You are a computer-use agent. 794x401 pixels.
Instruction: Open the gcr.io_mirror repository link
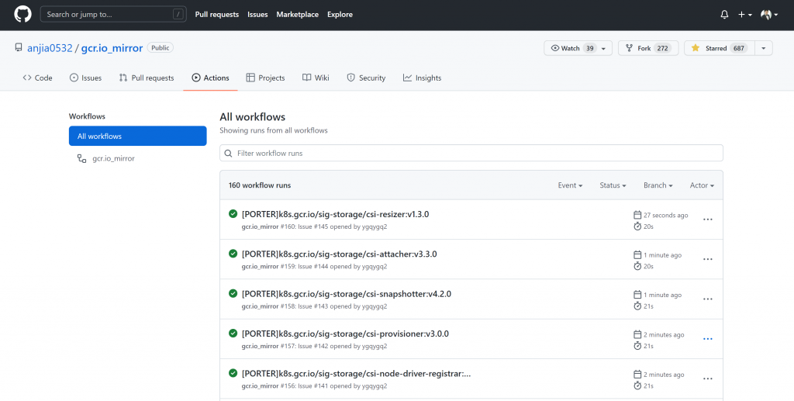point(112,48)
